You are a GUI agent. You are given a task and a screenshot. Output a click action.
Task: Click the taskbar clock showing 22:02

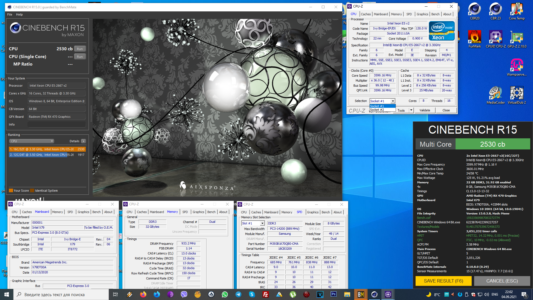click(509, 294)
